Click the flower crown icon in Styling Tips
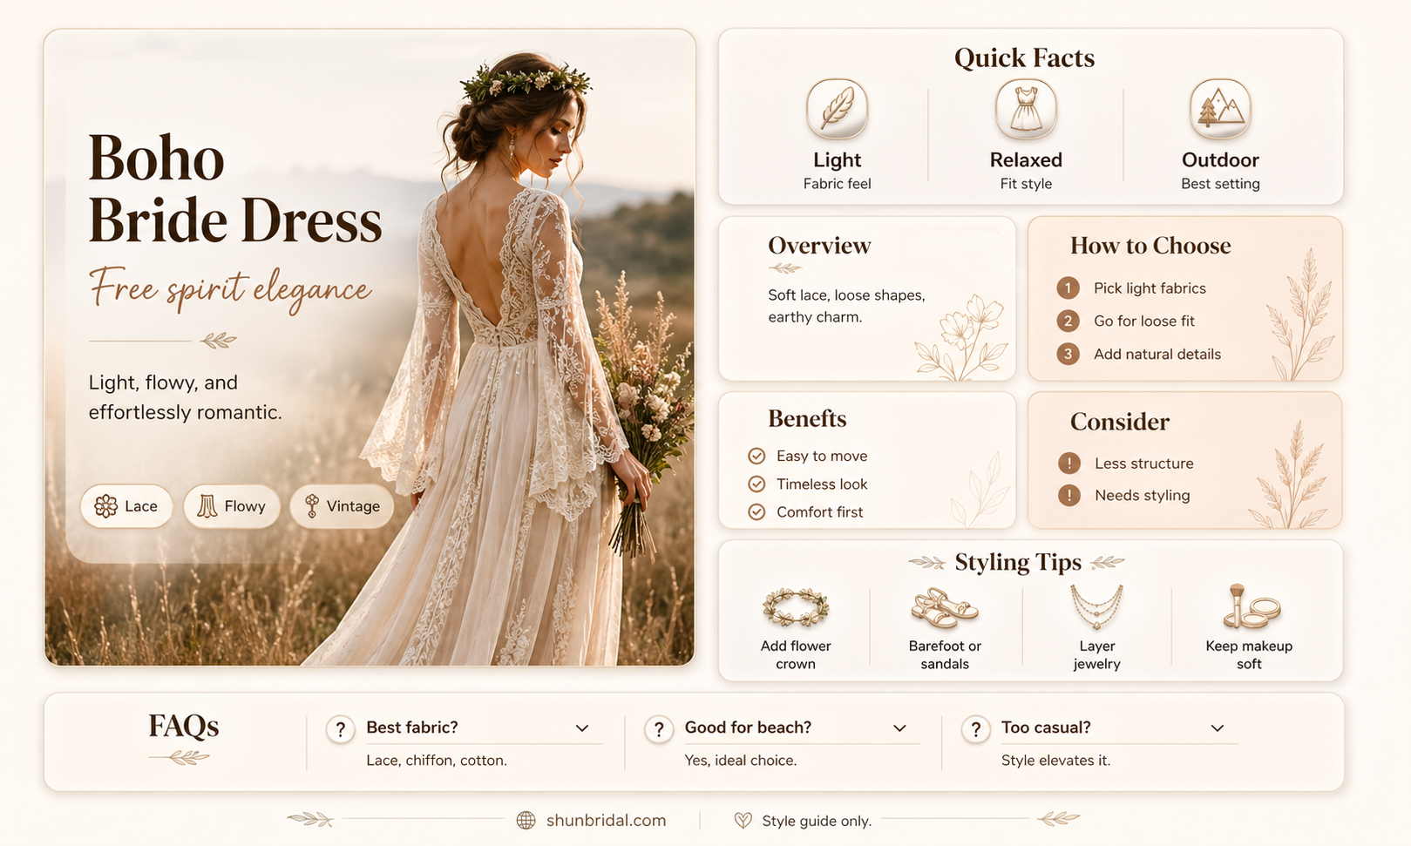Image resolution: width=1411 pixels, height=846 pixels. tap(796, 607)
